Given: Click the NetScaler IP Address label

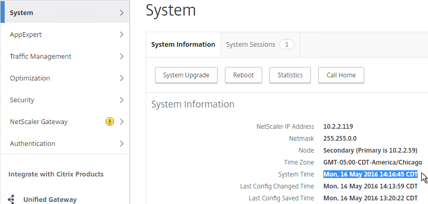Looking at the screenshot, I should tap(285, 127).
